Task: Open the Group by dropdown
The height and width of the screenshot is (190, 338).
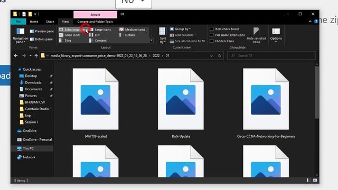Action: (181, 29)
